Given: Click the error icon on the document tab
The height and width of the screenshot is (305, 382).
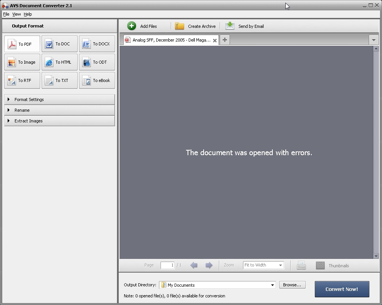Looking at the screenshot, I should 127,40.
